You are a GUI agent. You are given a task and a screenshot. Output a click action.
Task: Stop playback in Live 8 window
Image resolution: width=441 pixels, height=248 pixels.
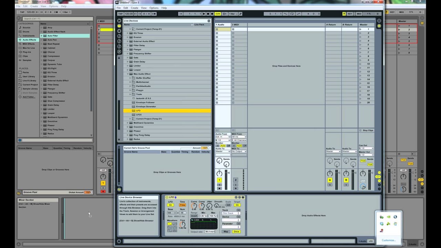tap(208, 14)
